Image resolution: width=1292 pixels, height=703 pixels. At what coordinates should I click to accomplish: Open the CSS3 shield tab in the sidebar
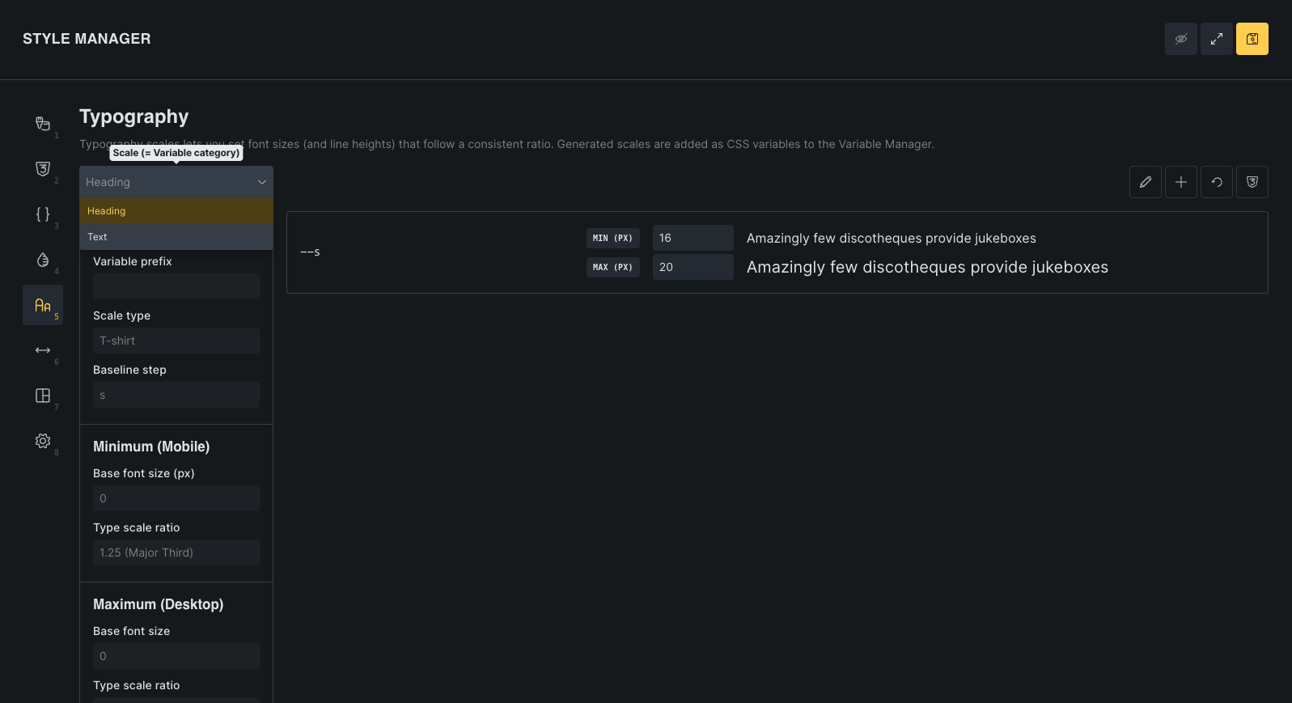(43, 169)
